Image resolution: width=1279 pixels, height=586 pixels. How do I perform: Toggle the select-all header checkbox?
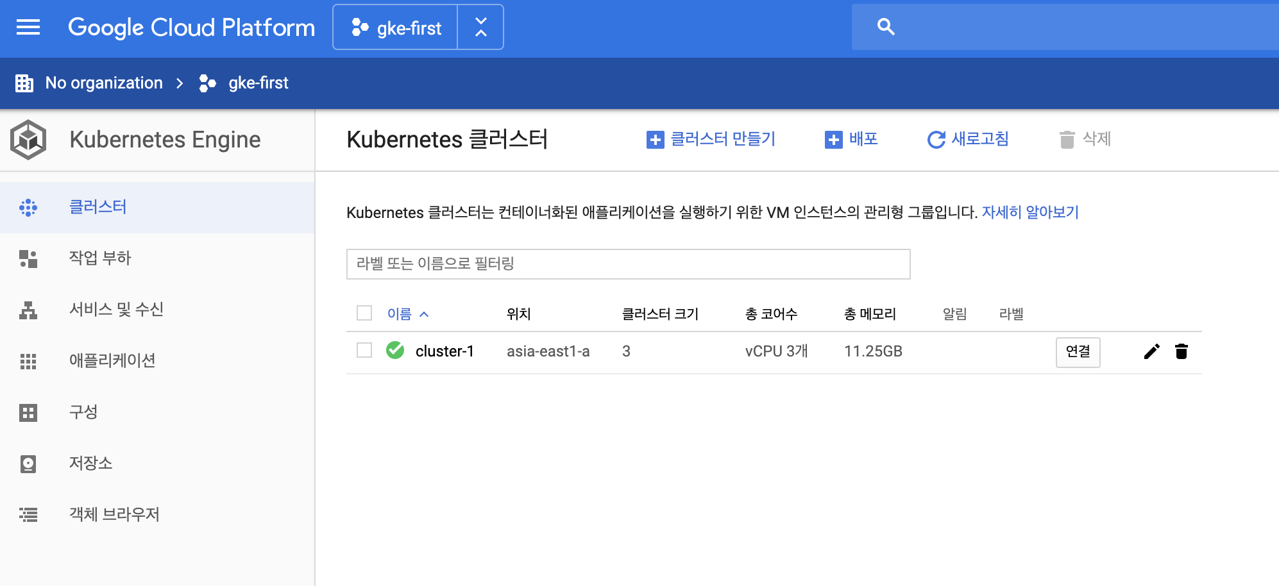(x=364, y=313)
